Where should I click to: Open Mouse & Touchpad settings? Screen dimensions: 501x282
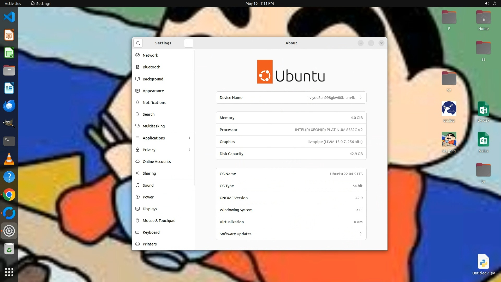click(x=159, y=221)
